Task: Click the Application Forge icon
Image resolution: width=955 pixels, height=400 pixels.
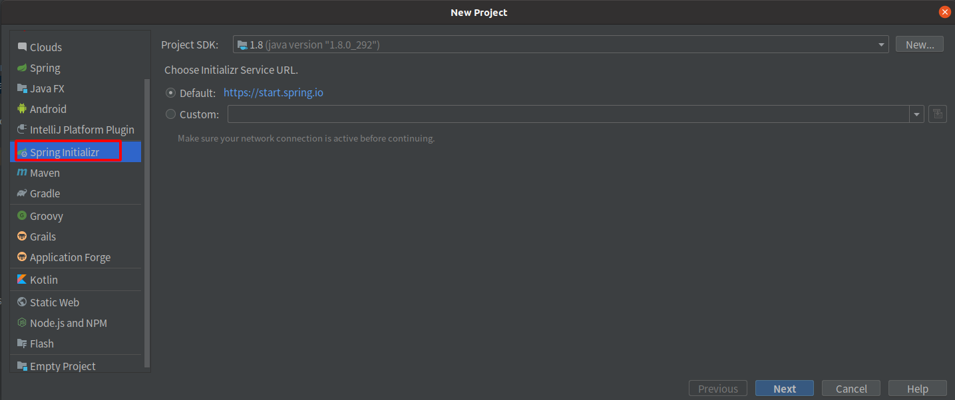Action: click(x=22, y=257)
